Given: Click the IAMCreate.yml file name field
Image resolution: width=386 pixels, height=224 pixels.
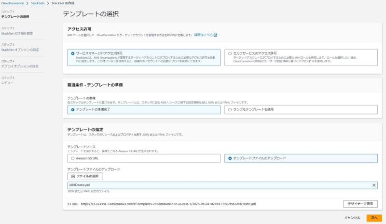Looking at the screenshot, I should [222, 185].
